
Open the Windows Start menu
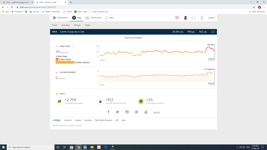tap(3, 147)
